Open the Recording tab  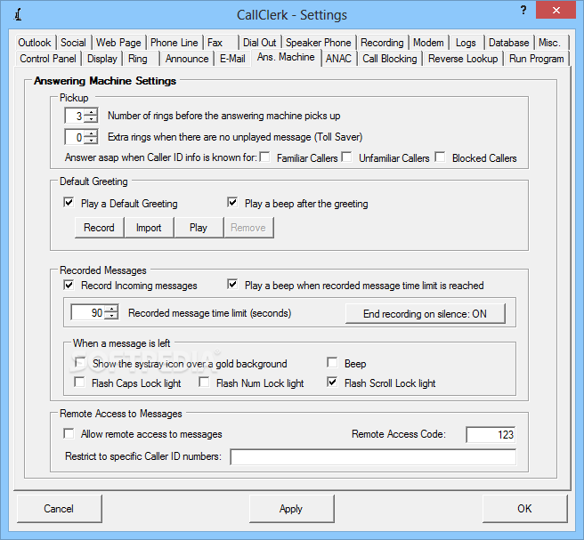coord(382,43)
